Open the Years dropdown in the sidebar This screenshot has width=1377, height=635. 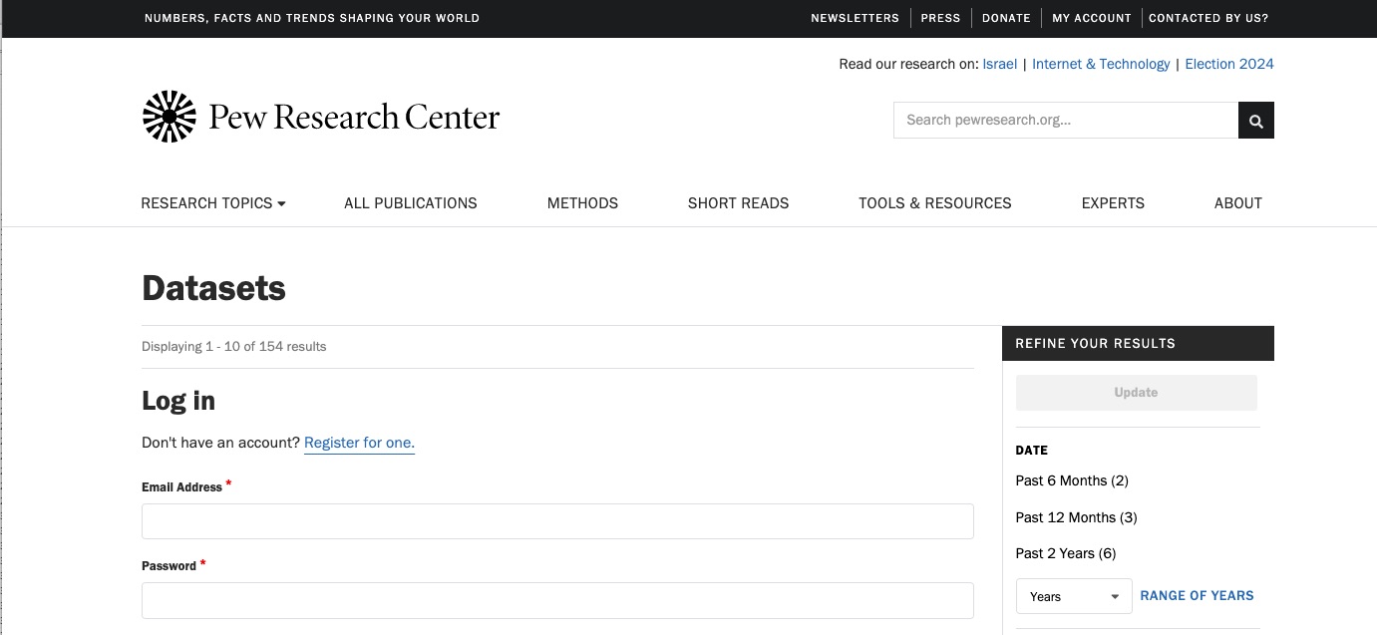click(x=1073, y=595)
